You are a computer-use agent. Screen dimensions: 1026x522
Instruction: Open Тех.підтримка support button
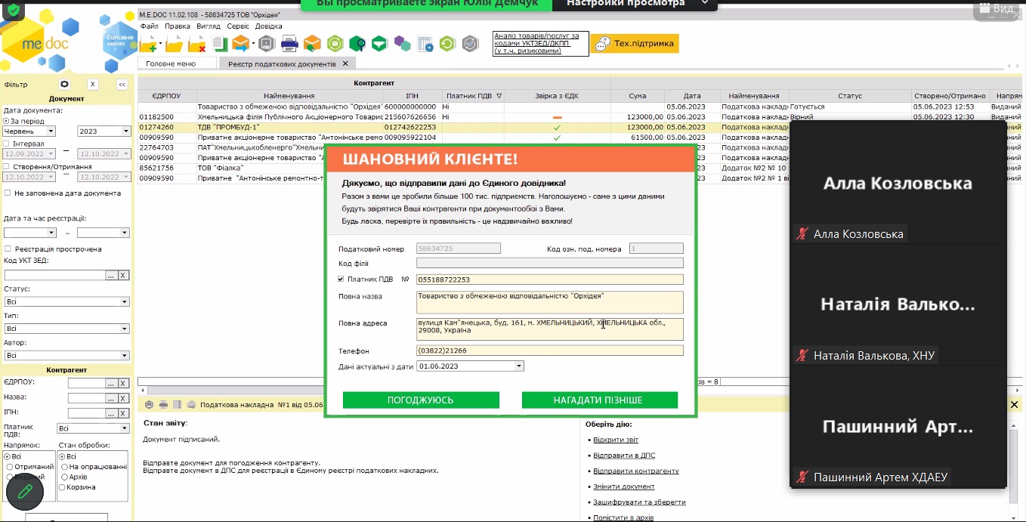point(635,44)
